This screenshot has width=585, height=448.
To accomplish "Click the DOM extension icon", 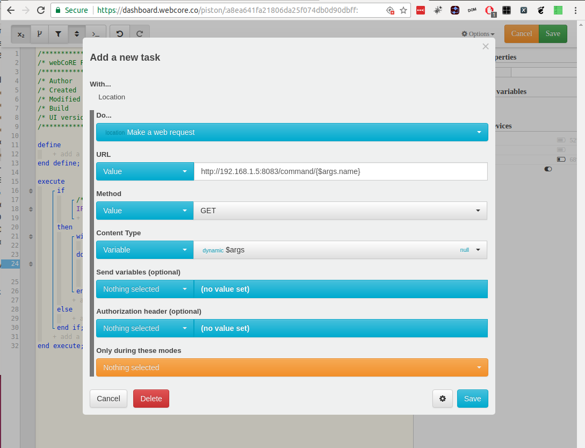I will (x=472, y=10).
